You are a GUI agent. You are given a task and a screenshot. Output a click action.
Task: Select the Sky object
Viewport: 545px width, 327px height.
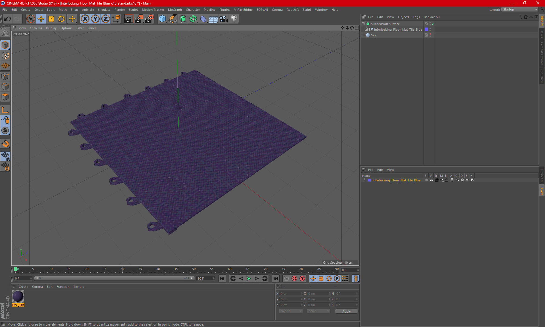pos(373,35)
